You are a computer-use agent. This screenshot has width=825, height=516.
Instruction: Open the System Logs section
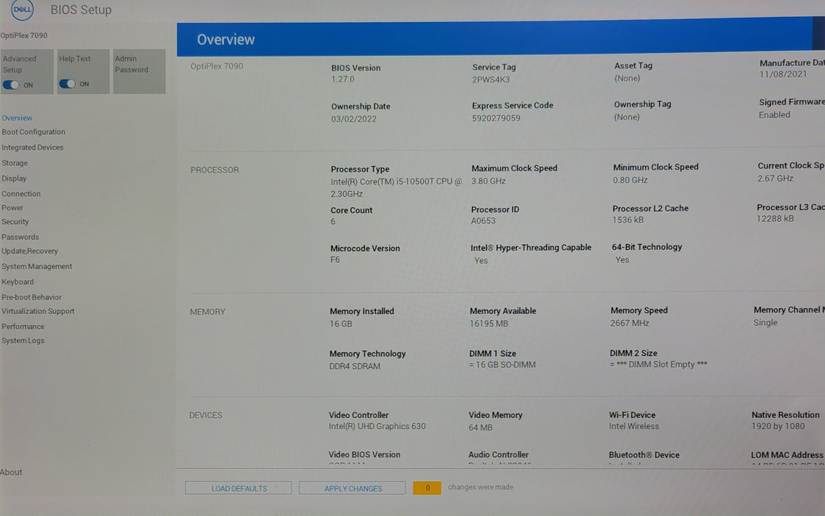click(x=23, y=341)
